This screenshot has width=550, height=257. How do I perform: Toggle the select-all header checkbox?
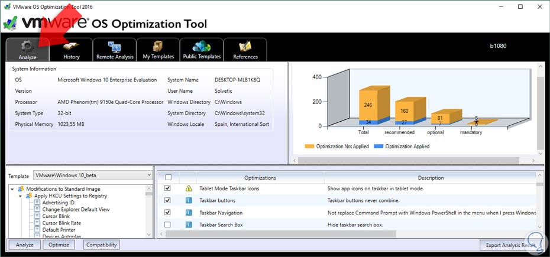168,177
